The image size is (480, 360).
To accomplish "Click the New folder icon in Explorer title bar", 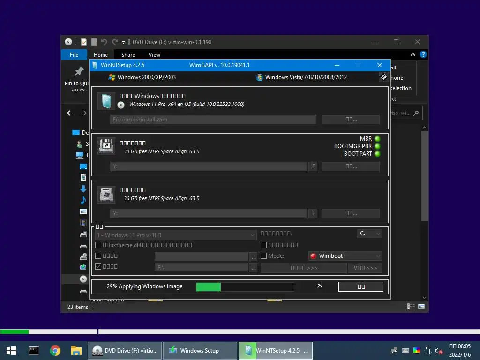I will coord(94,42).
